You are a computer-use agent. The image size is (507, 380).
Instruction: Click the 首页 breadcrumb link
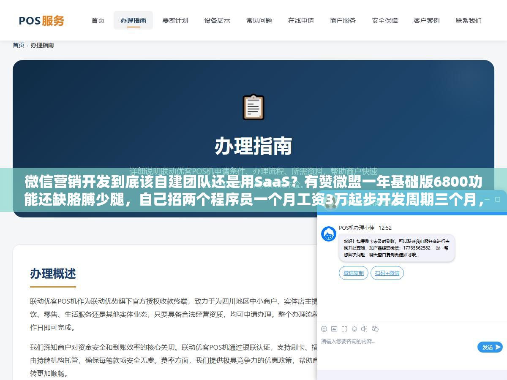tap(19, 45)
